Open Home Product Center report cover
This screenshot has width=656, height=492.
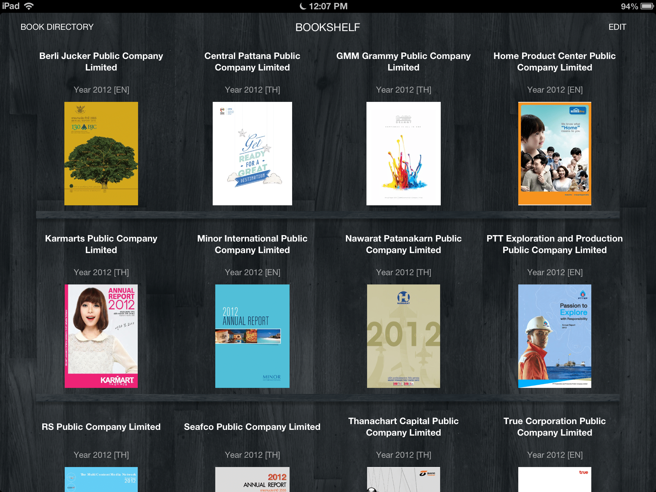pyautogui.click(x=555, y=153)
